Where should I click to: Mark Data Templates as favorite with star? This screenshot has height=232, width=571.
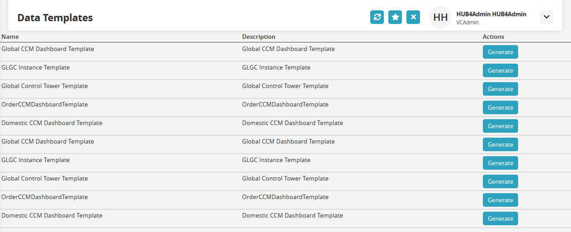tap(395, 17)
